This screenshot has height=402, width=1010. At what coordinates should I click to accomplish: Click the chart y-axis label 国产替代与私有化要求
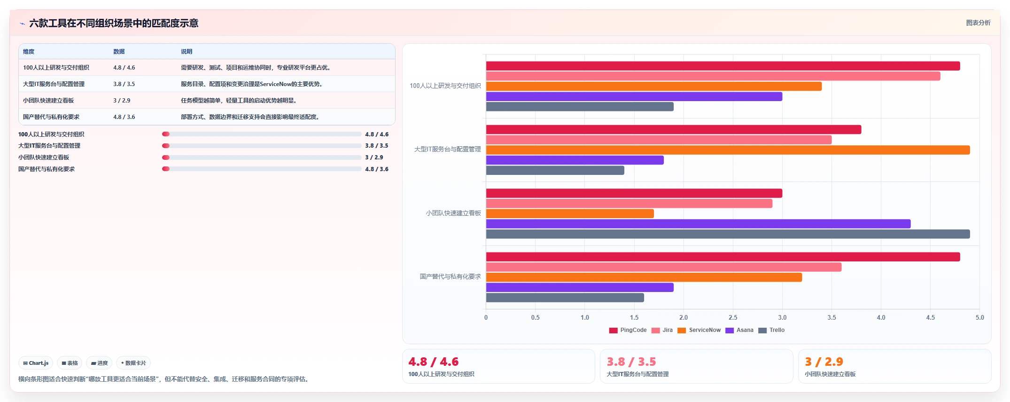[451, 276]
